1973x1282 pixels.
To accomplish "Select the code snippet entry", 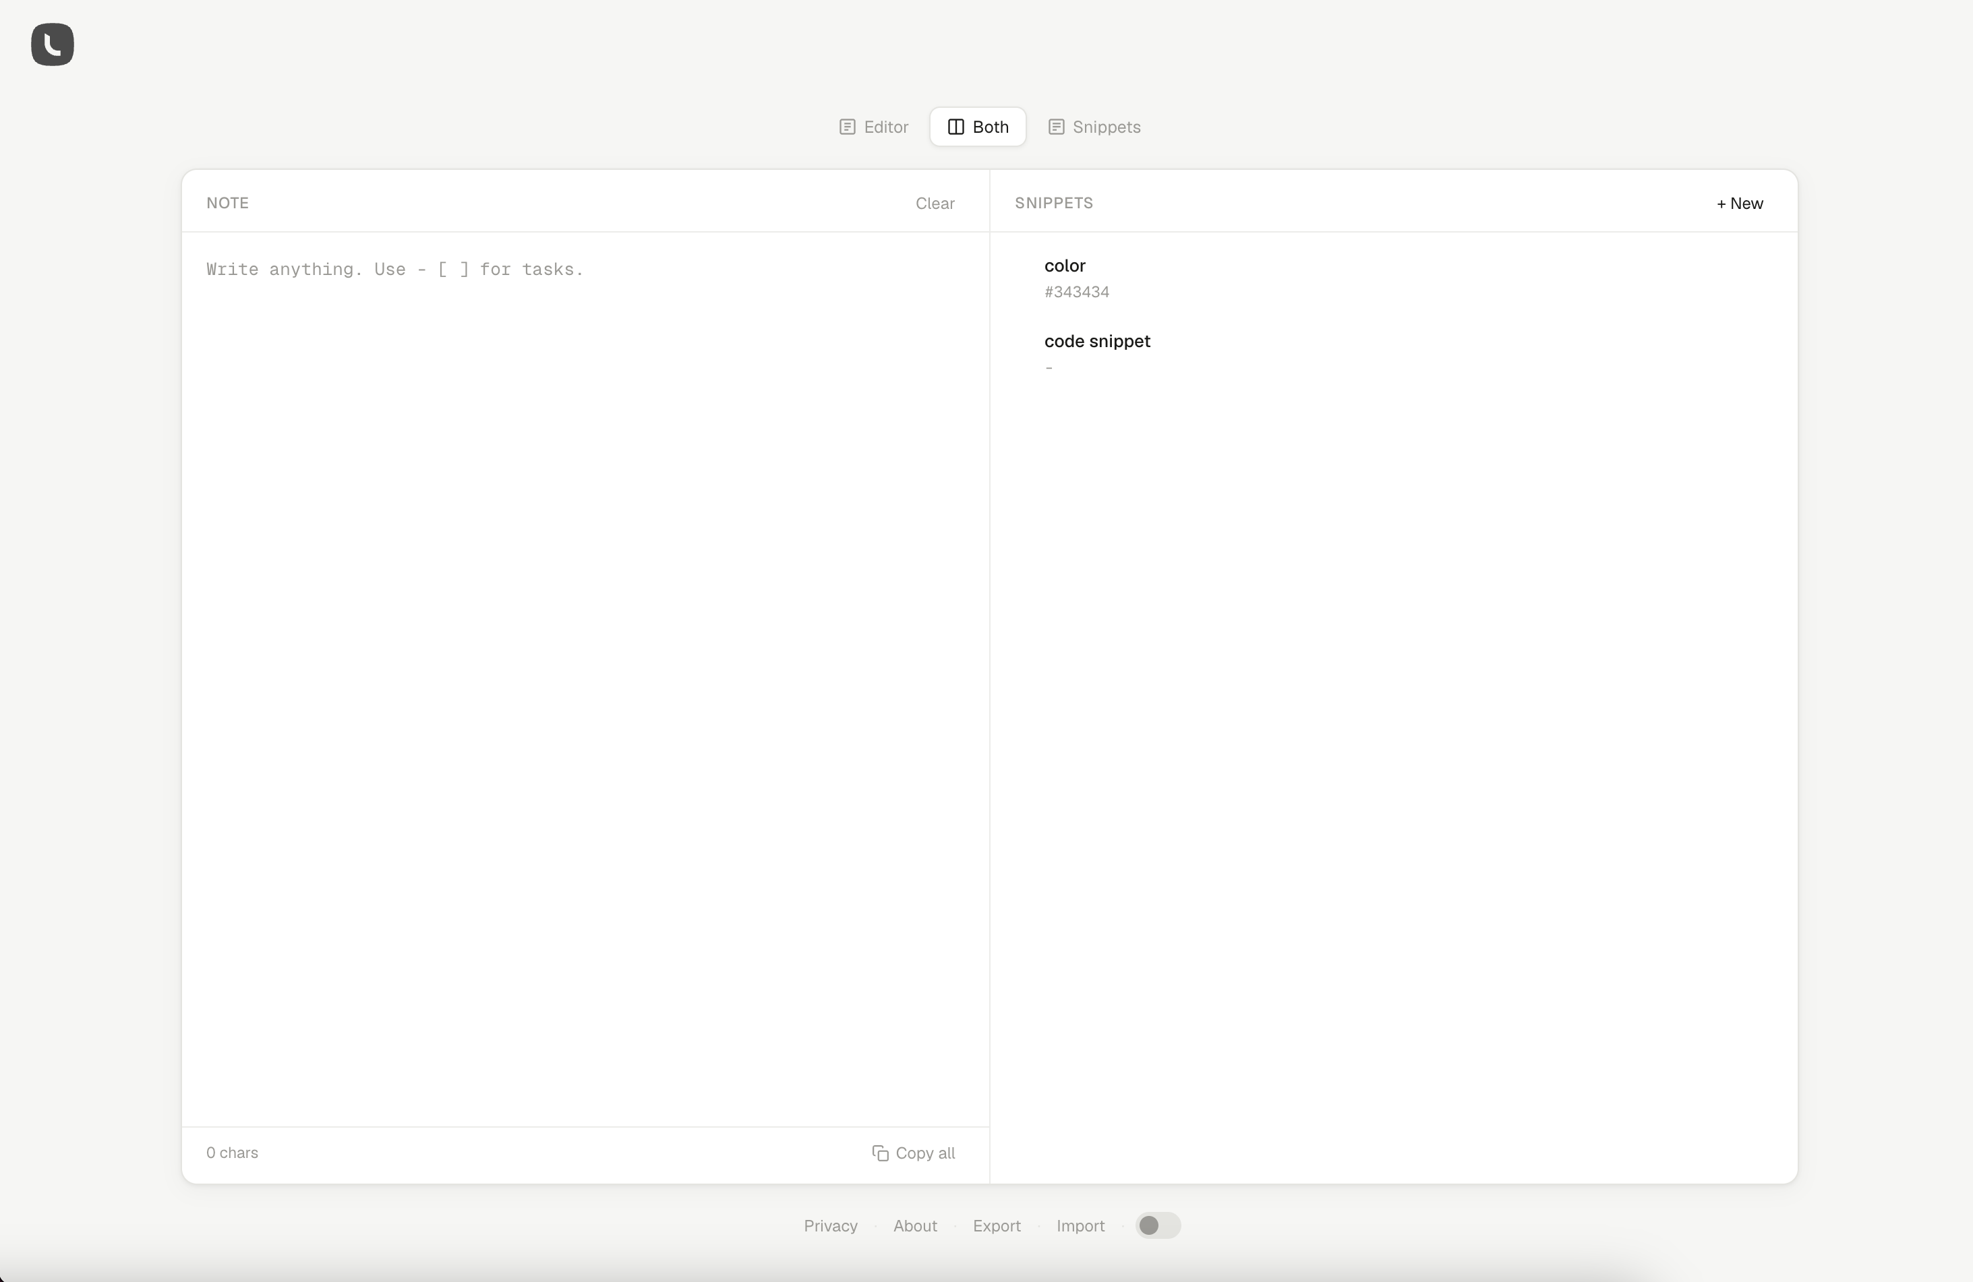I will (x=1097, y=340).
